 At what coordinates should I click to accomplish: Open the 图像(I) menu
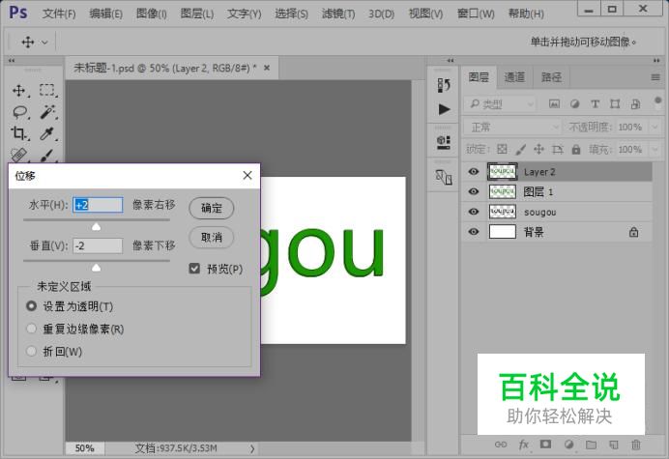pyautogui.click(x=152, y=14)
